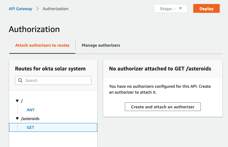228x147 pixels.
Task: Deploy the API with the orange button
Action: (206, 9)
